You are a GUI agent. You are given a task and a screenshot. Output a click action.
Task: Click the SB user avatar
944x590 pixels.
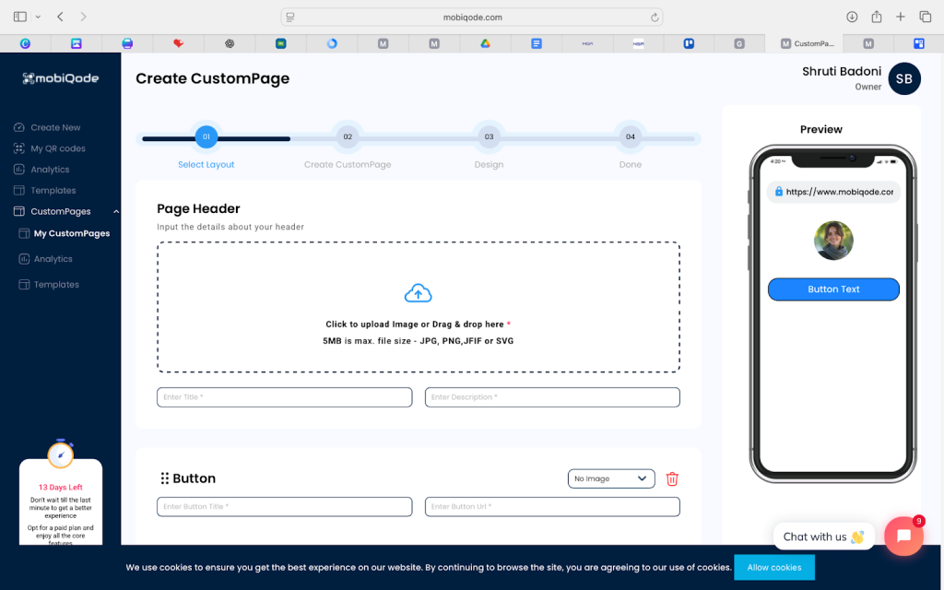coord(903,79)
